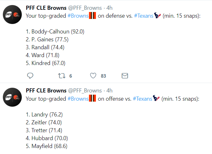
Task: Click the 4h timestamp on second tweet
Action: (x=109, y=91)
